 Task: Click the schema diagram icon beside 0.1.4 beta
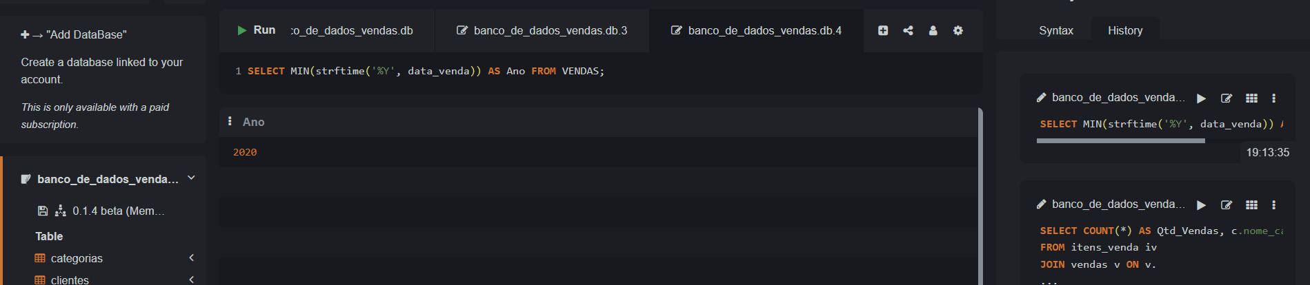pyautogui.click(x=61, y=211)
